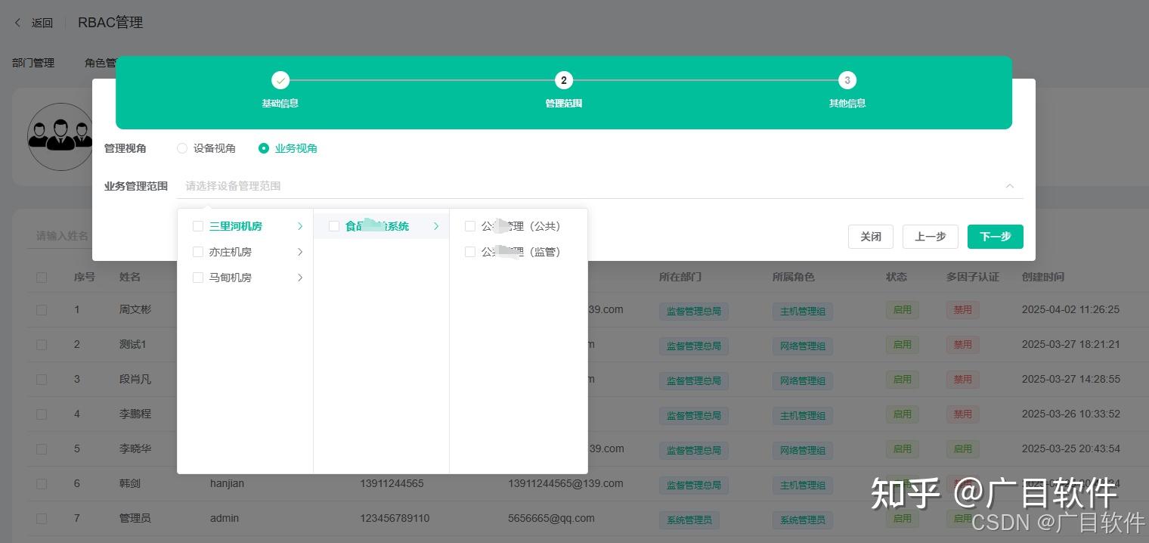Select the 三里河机房 checkbox
The width and height of the screenshot is (1149, 543).
coord(198,226)
